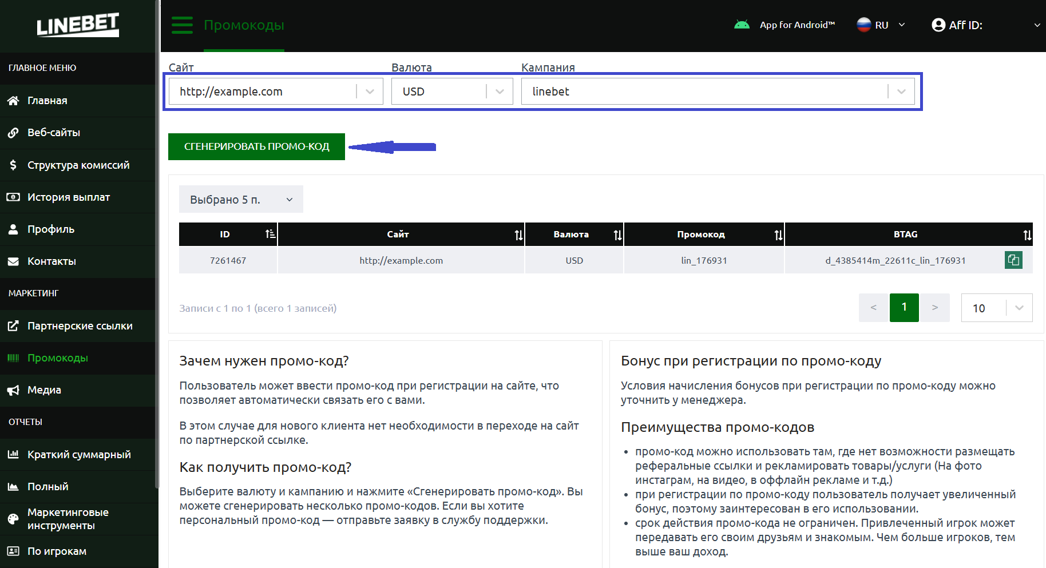Sort table by ID column
This screenshot has height=568, width=1046.
[271, 234]
